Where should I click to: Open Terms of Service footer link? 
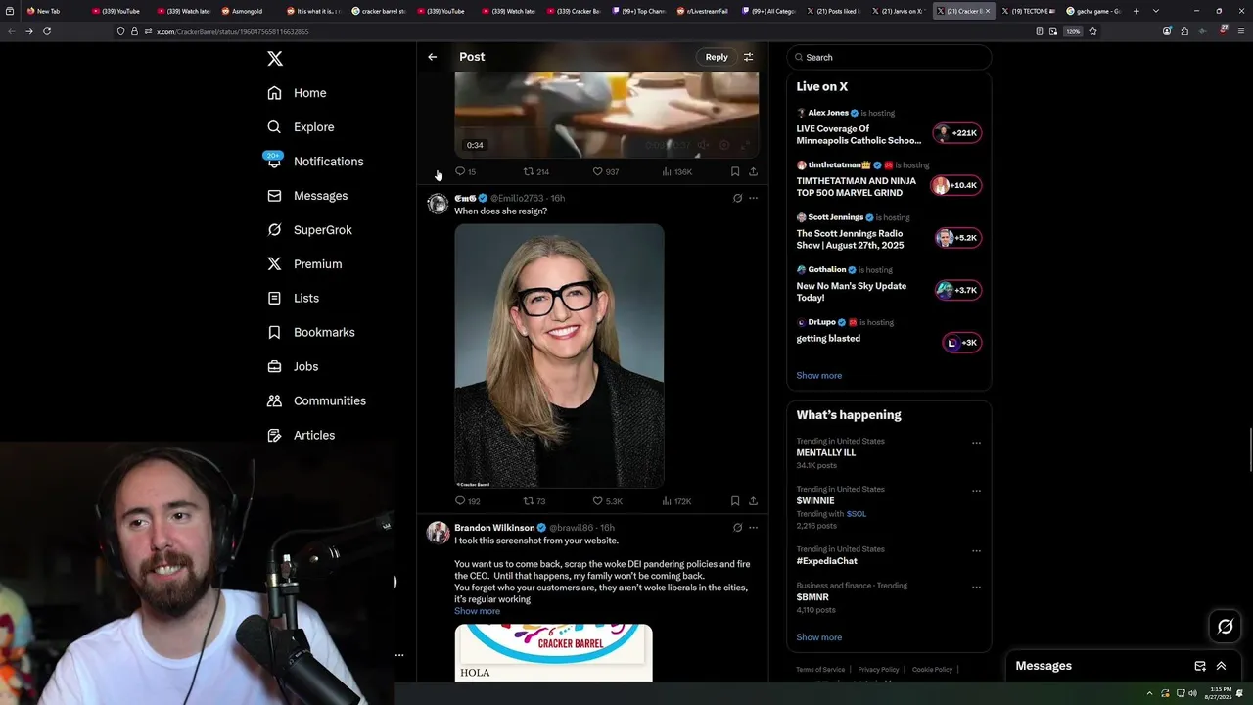(820, 670)
